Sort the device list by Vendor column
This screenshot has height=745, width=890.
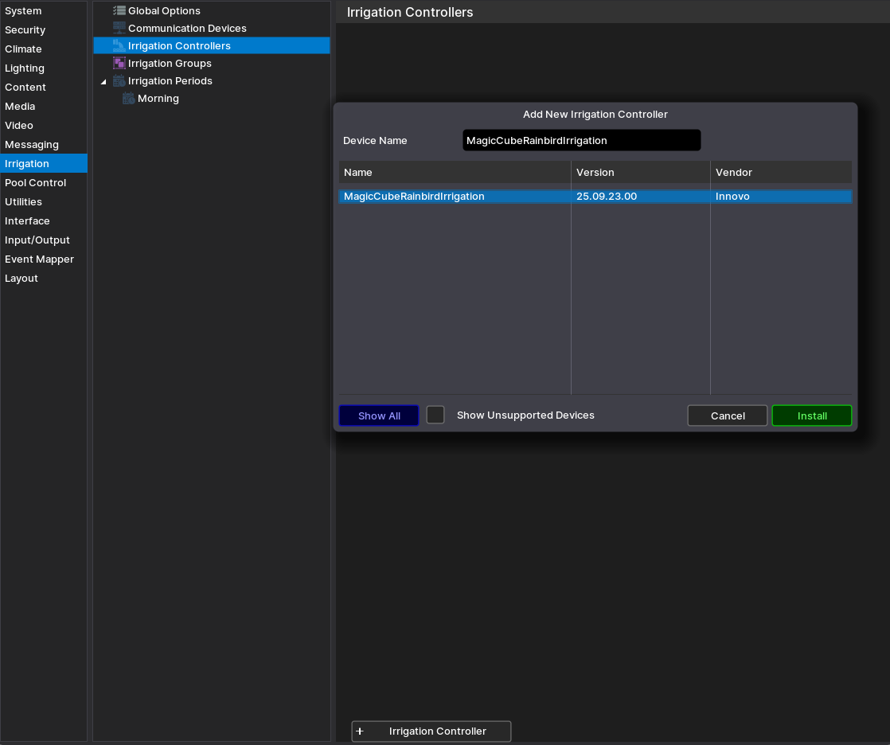point(780,173)
